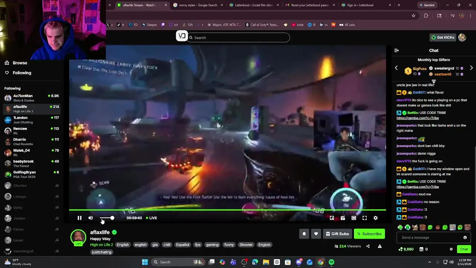
Task: Click the funny stream tag
Action: point(229,245)
